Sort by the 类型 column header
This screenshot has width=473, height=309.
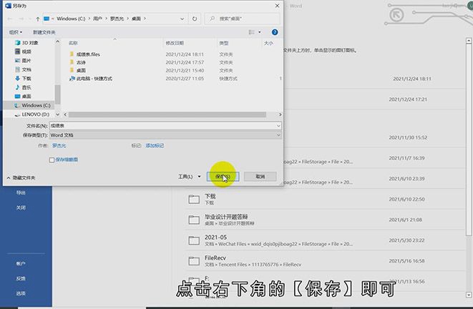tap(224, 43)
